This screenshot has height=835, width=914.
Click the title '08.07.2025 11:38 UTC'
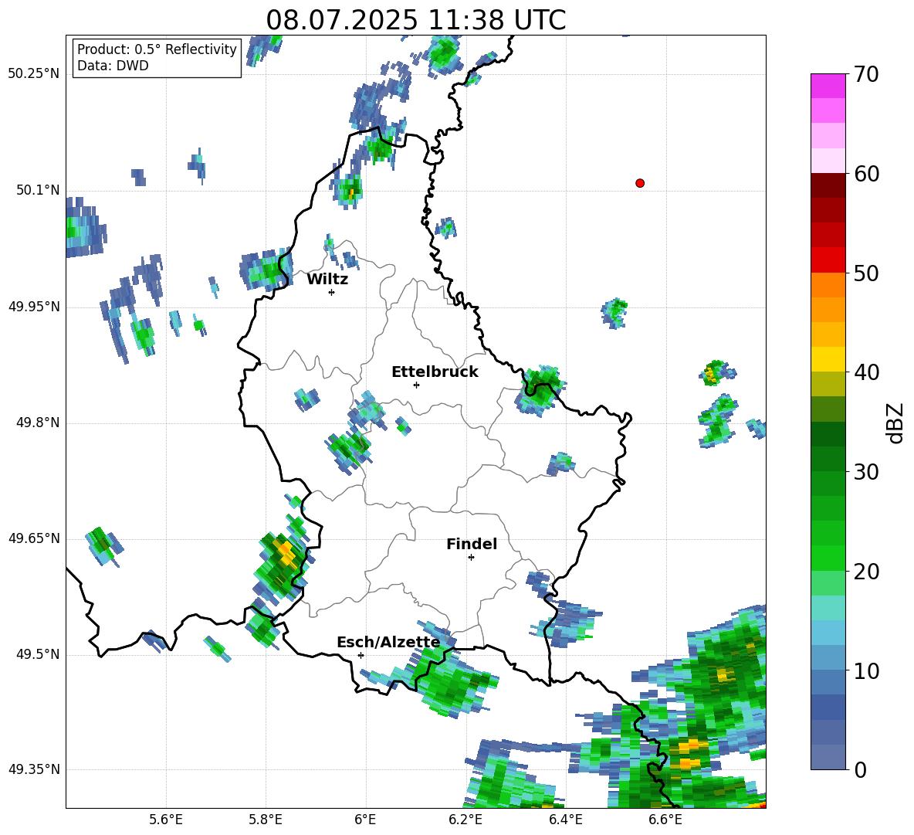(x=415, y=20)
